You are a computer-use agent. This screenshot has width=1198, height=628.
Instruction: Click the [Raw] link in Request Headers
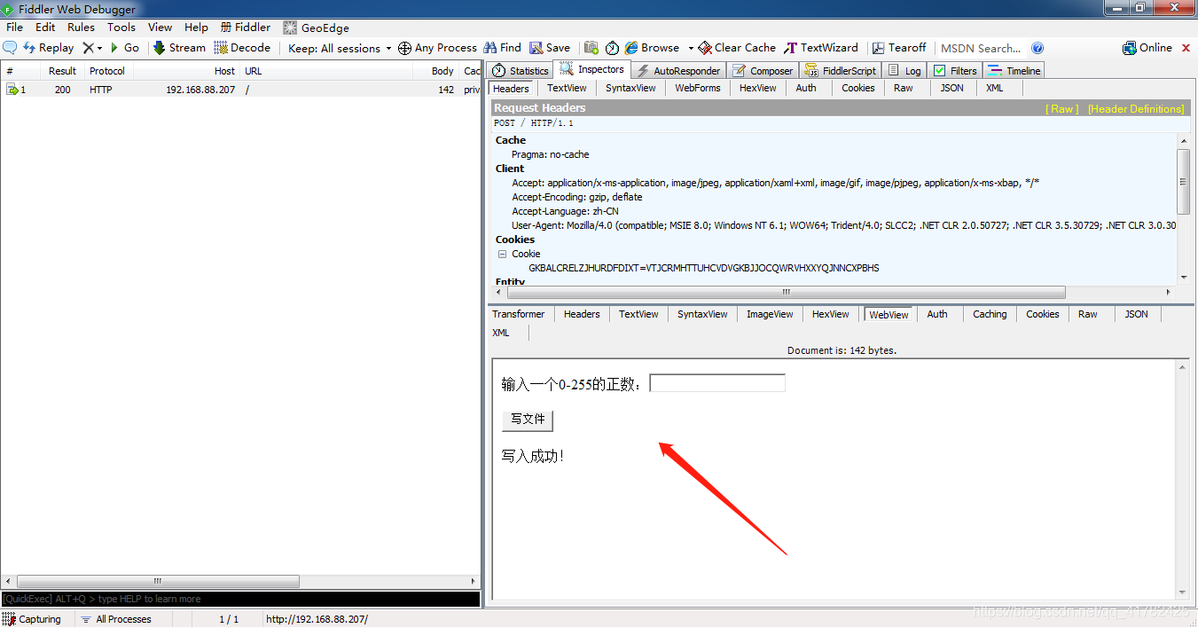1062,109
